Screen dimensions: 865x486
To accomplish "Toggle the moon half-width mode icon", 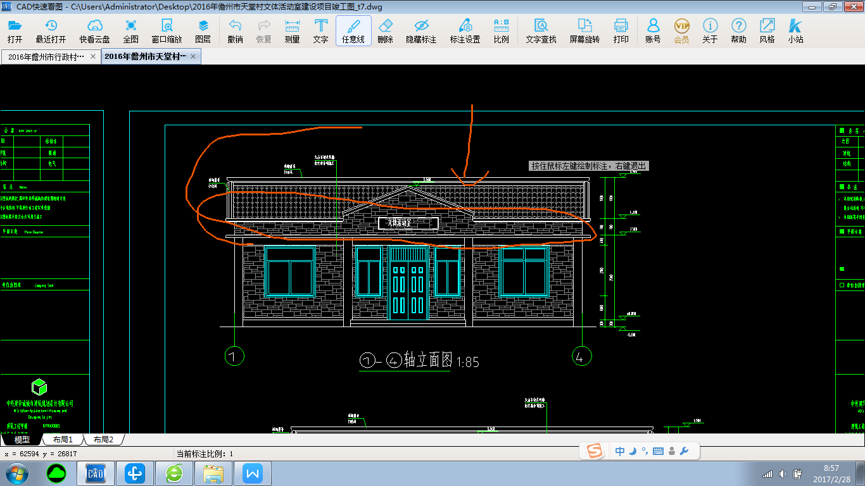I will [633, 451].
